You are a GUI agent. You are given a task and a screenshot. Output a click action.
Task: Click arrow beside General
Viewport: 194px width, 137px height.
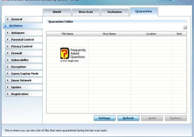[8, 19]
